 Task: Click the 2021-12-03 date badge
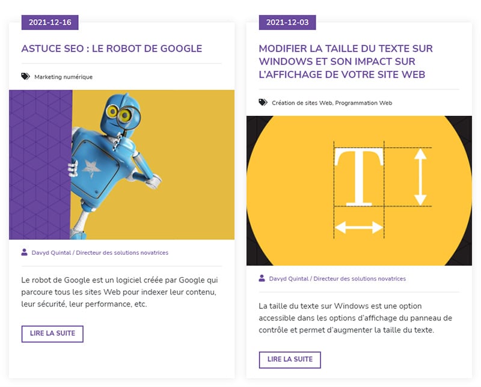287,22
